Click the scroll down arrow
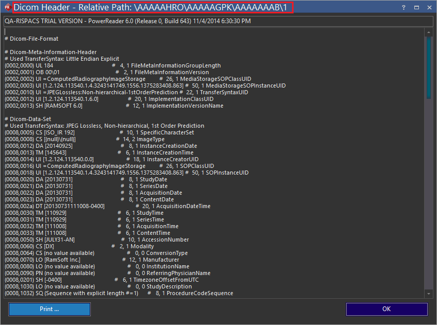Viewport: 437px width, 325px height. pyautogui.click(x=428, y=293)
